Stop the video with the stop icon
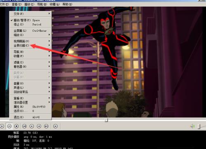 point(16,126)
